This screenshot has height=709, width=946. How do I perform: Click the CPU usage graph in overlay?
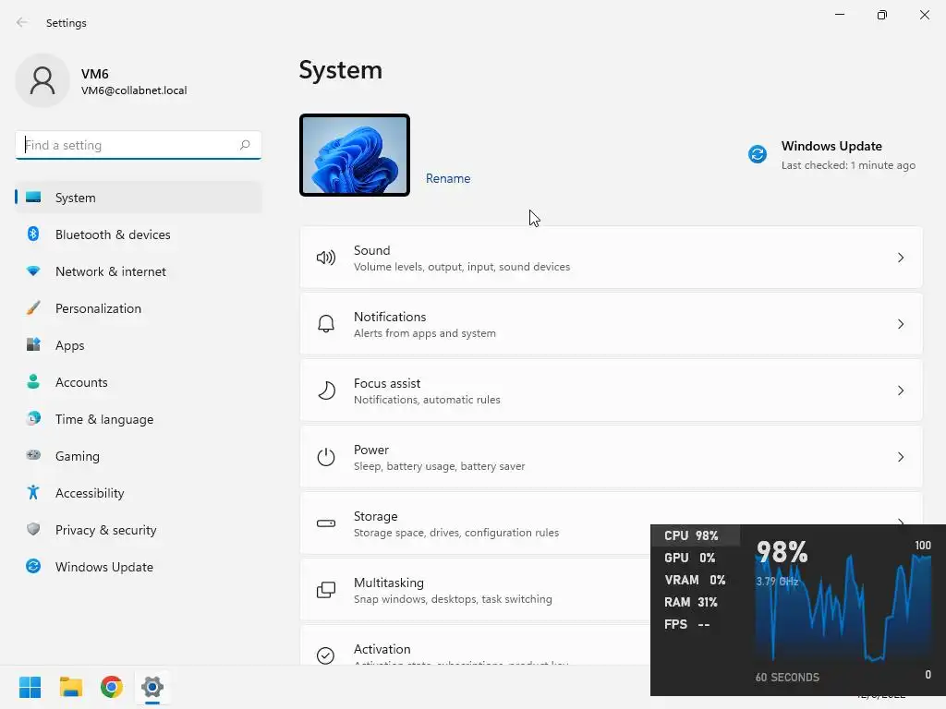point(843,607)
